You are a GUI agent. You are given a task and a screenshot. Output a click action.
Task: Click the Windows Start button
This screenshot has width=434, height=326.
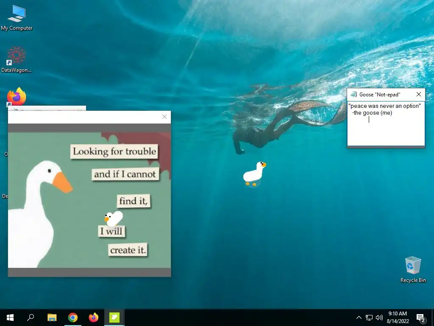click(x=10, y=318)
